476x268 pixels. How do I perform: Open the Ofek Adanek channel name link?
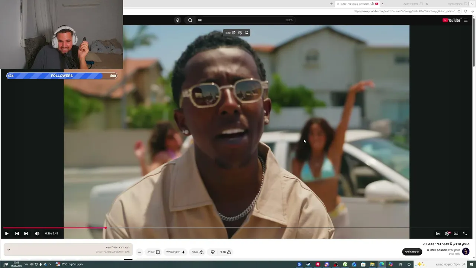pos(445,250)
